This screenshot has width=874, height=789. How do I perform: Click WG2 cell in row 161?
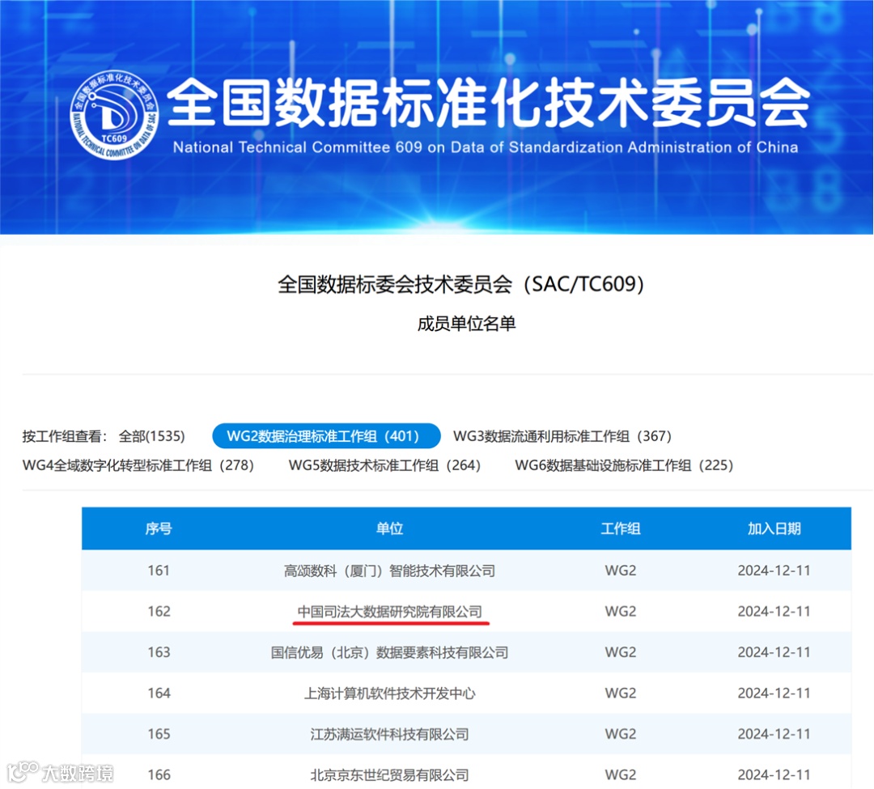click(x=621, y=571)
